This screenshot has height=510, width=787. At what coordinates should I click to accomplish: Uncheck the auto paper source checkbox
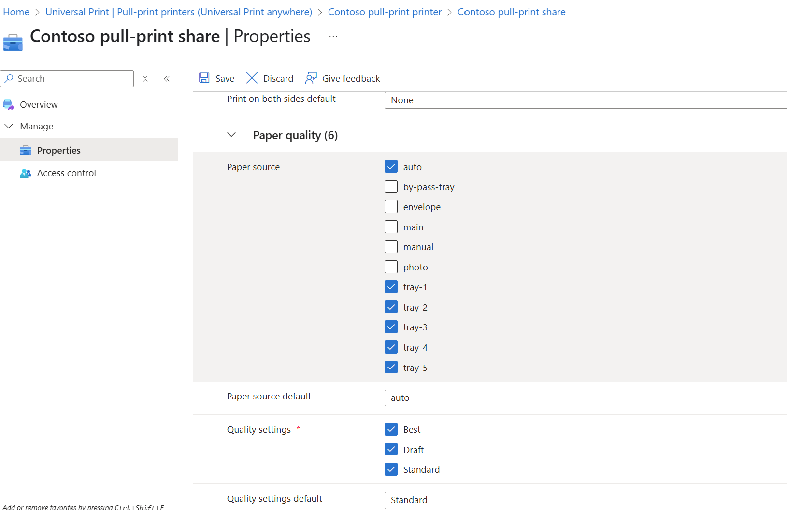click(x=391, y=166)
